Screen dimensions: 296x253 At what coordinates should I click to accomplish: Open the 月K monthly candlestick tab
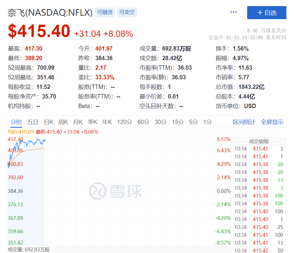78,122
